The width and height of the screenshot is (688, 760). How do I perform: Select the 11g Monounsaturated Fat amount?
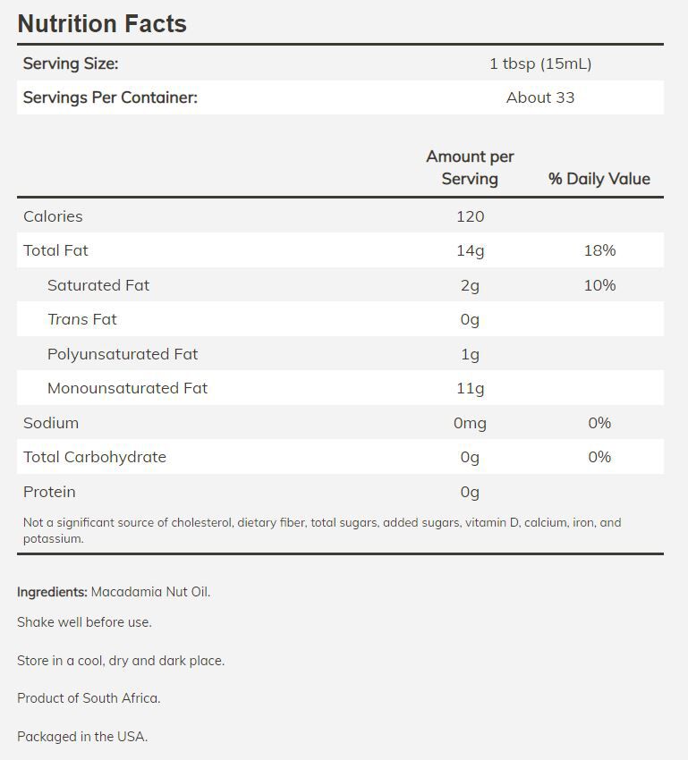click(470, 388)
